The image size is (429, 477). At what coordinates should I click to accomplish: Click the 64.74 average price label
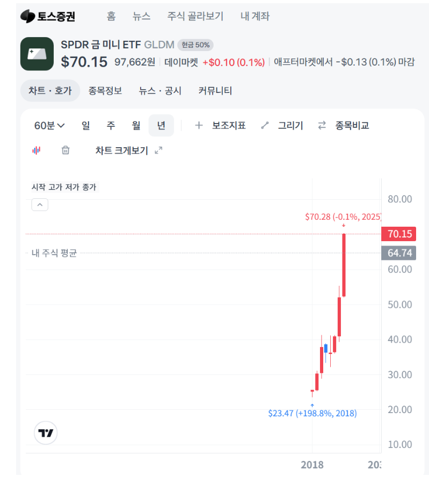pos(399,253)
